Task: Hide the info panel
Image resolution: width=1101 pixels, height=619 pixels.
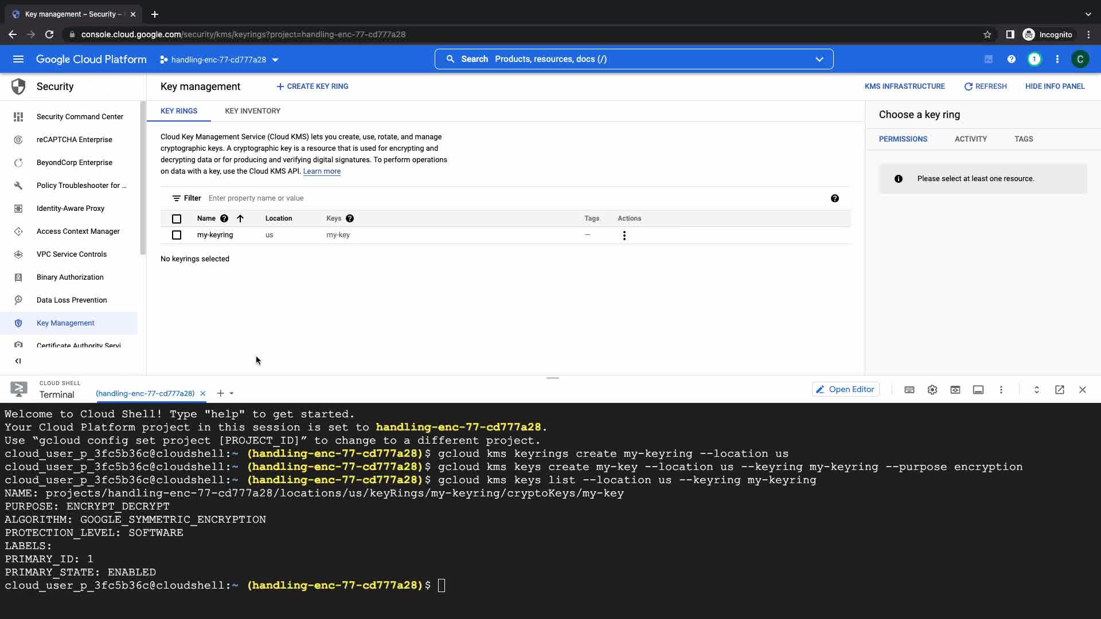Action: click(1055, 87)
